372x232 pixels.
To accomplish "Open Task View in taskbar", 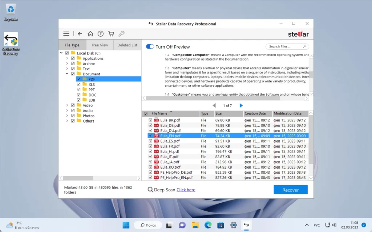I will 169,225.
